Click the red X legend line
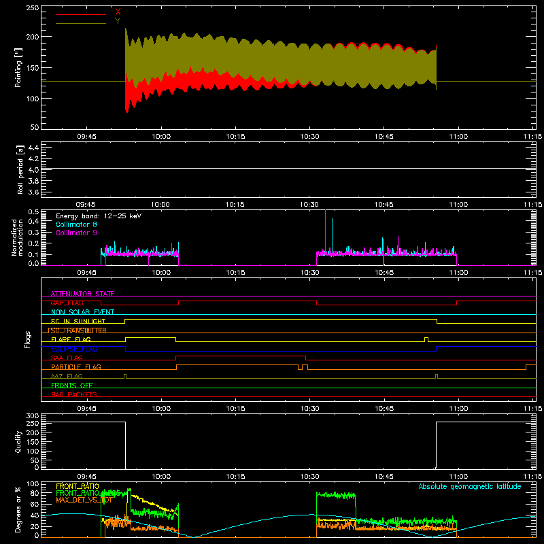The width and height of the screenshot is (544, 544). pos(81,14)
